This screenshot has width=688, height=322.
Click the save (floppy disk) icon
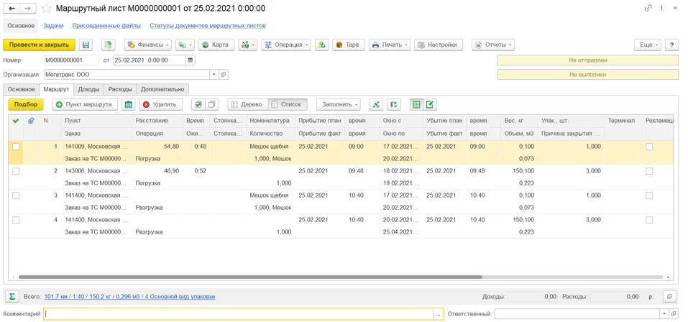click(x=86, y=45)
